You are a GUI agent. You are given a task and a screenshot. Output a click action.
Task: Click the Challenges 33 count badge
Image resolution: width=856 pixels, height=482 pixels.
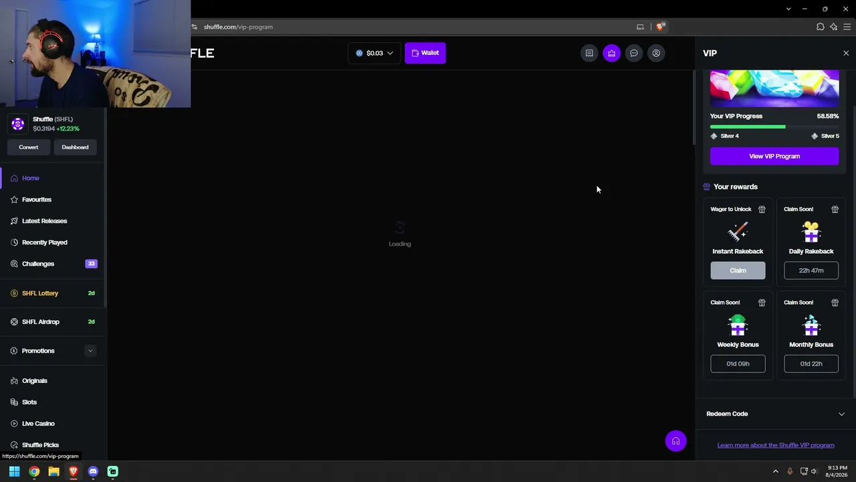91,264
